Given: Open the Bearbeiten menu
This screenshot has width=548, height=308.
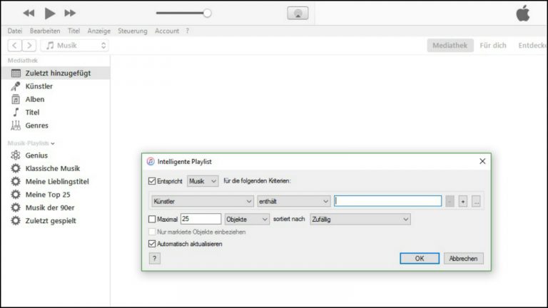Looking at the screenshot, I should [45, 31].
